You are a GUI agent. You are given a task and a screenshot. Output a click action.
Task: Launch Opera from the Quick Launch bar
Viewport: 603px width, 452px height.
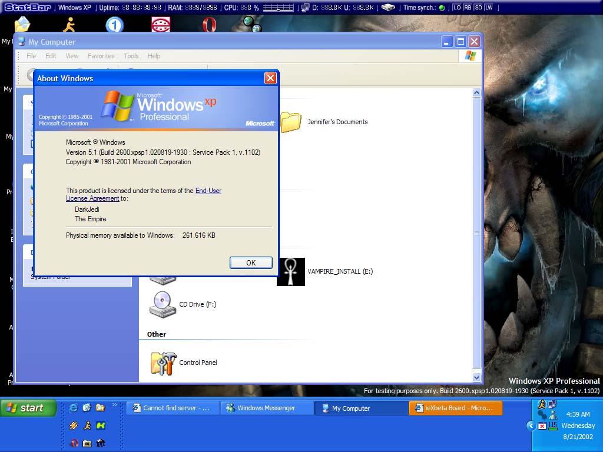point(74,443)
